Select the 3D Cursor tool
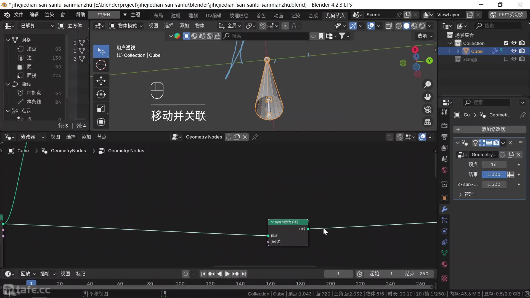This screenshot has width=530, height=298. 101,65
